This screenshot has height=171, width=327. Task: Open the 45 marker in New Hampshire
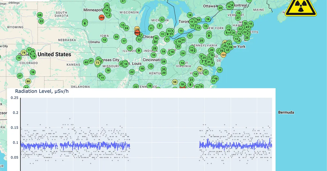(x=247, y=27)
